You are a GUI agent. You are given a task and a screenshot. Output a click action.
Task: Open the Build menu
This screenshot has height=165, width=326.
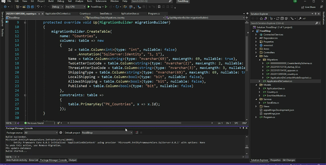click(51, 1)
